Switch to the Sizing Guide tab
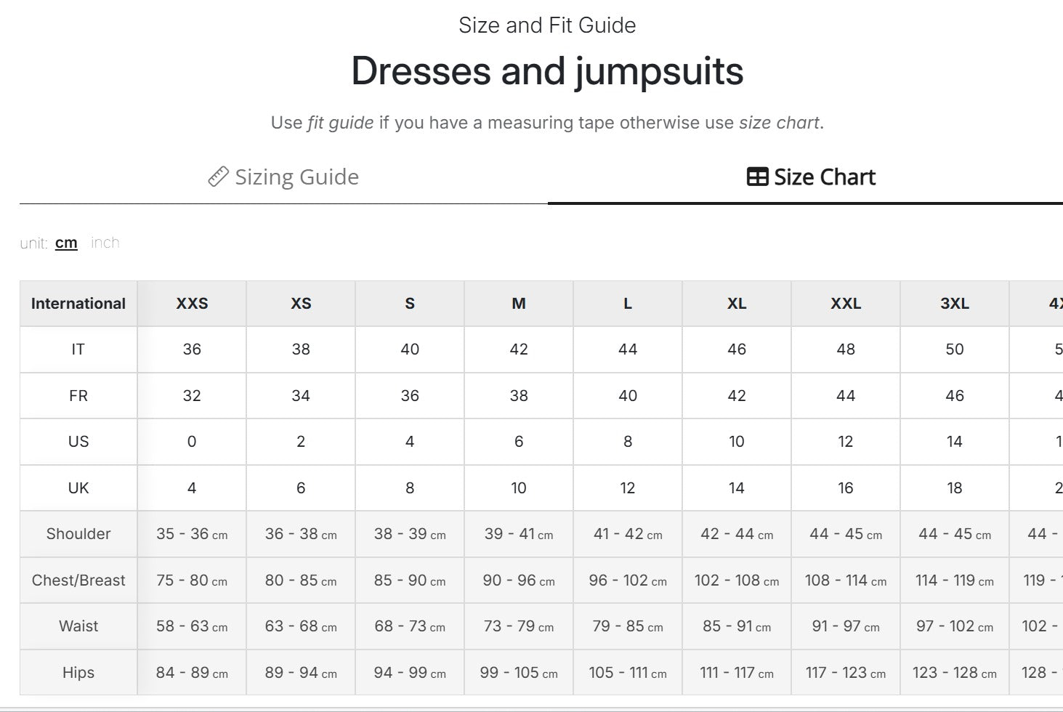 tap(283, 177)
